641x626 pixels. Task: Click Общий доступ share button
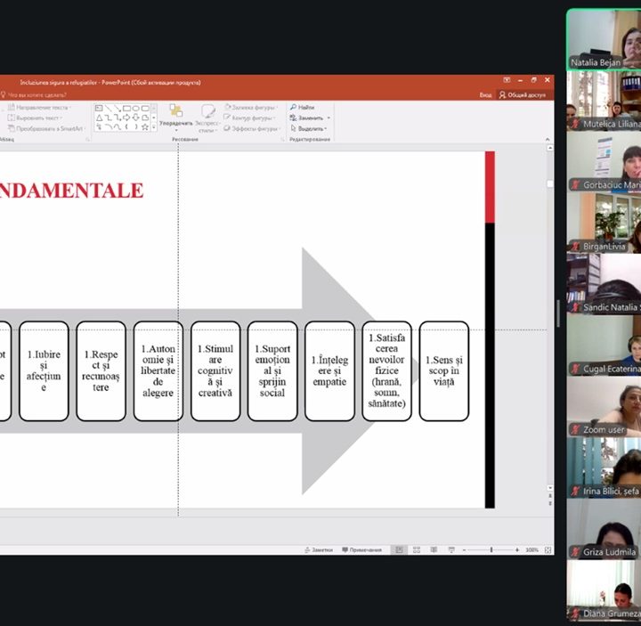point(523,94)
